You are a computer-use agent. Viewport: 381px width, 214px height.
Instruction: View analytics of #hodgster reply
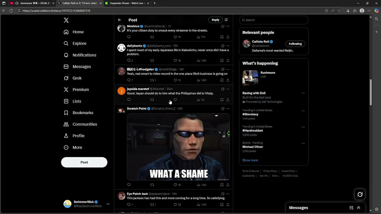coord(199,80)
